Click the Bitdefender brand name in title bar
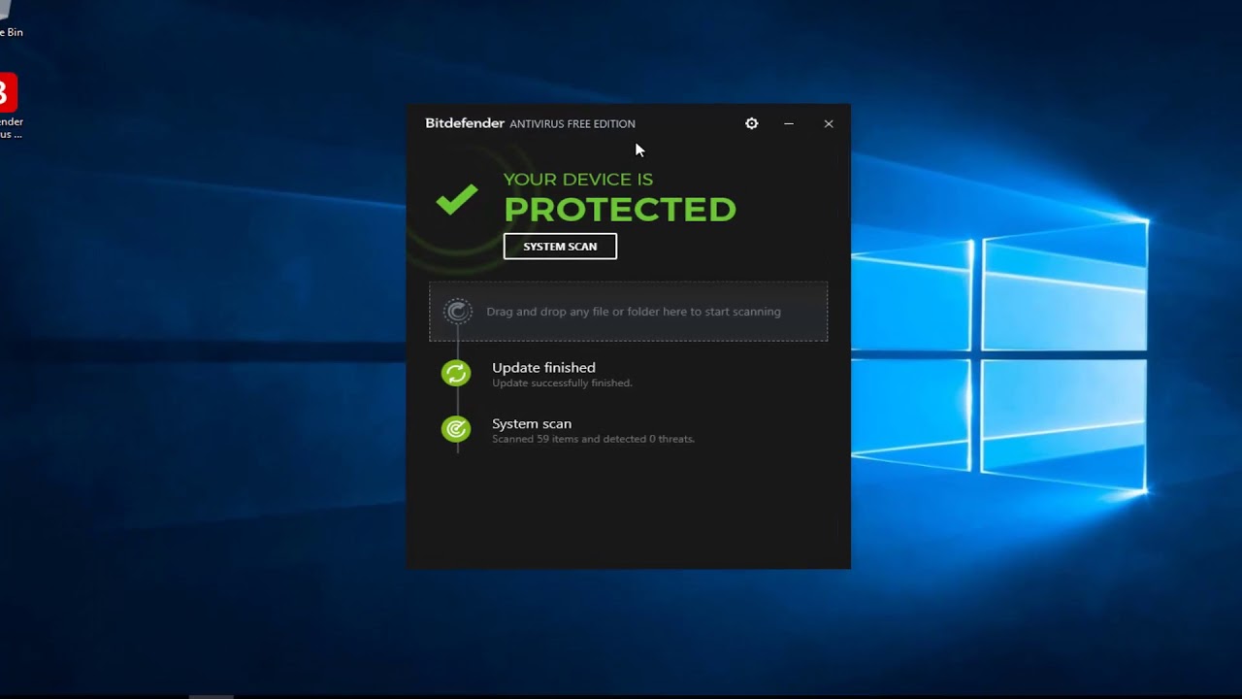This screenshot has width=1242, height=699. click(465, 123)
